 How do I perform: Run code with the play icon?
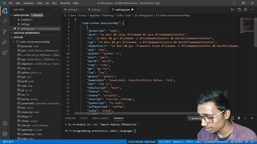pyautogui.click(x=232, y=10)
